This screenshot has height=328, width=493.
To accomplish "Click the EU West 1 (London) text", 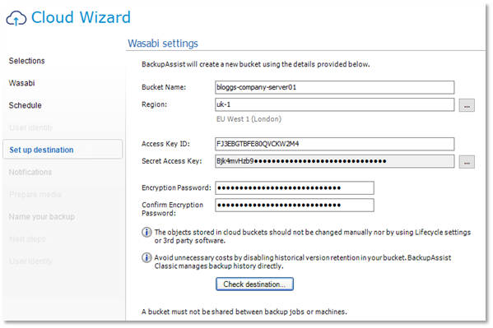I will [249, 119].
